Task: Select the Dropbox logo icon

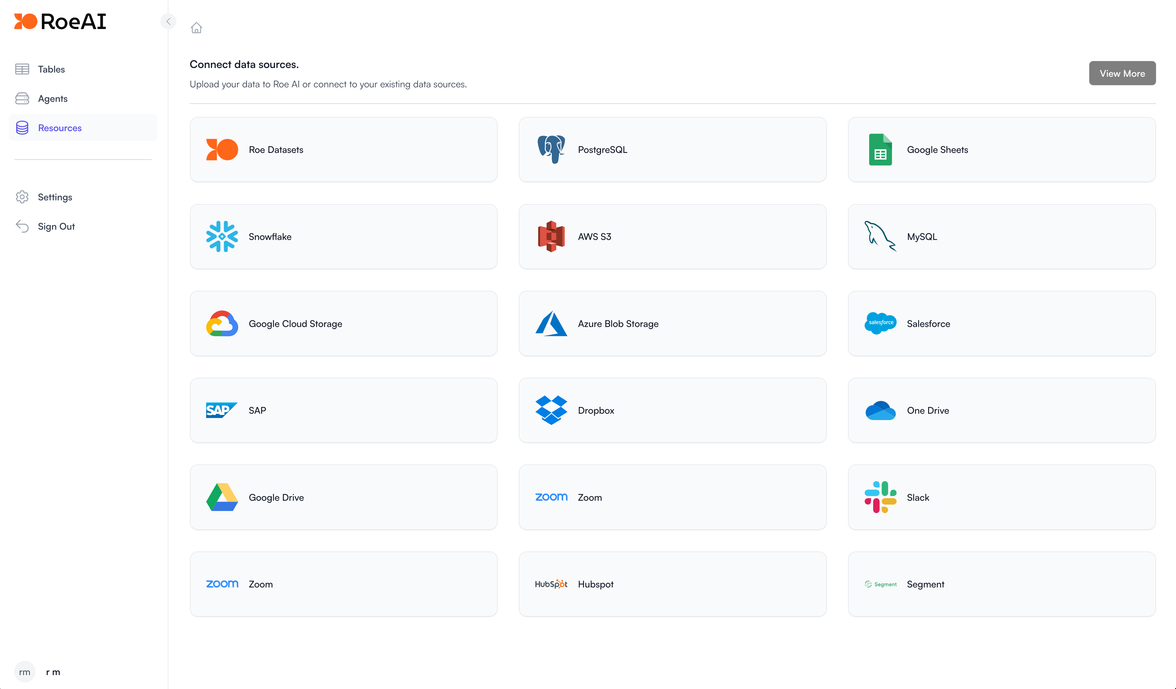Action: [x=551, y=410]
